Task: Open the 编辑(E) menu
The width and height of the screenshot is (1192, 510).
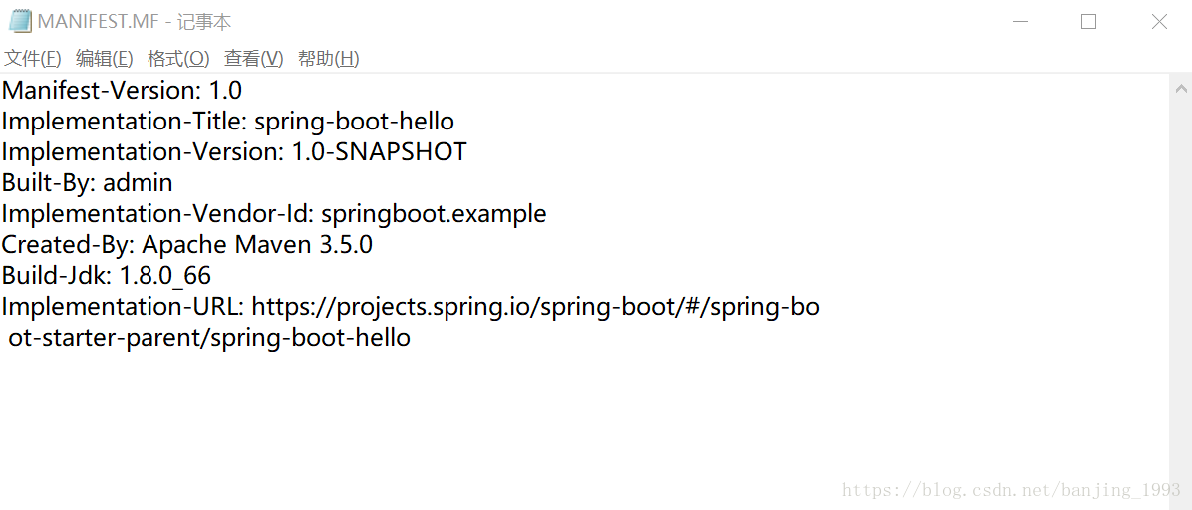Action: 105,59
